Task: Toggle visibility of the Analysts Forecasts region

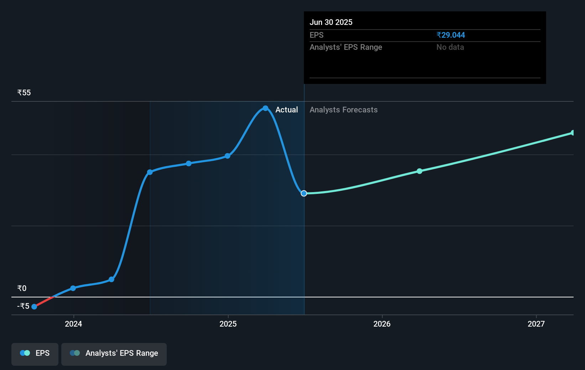Action: click(343, 110)
